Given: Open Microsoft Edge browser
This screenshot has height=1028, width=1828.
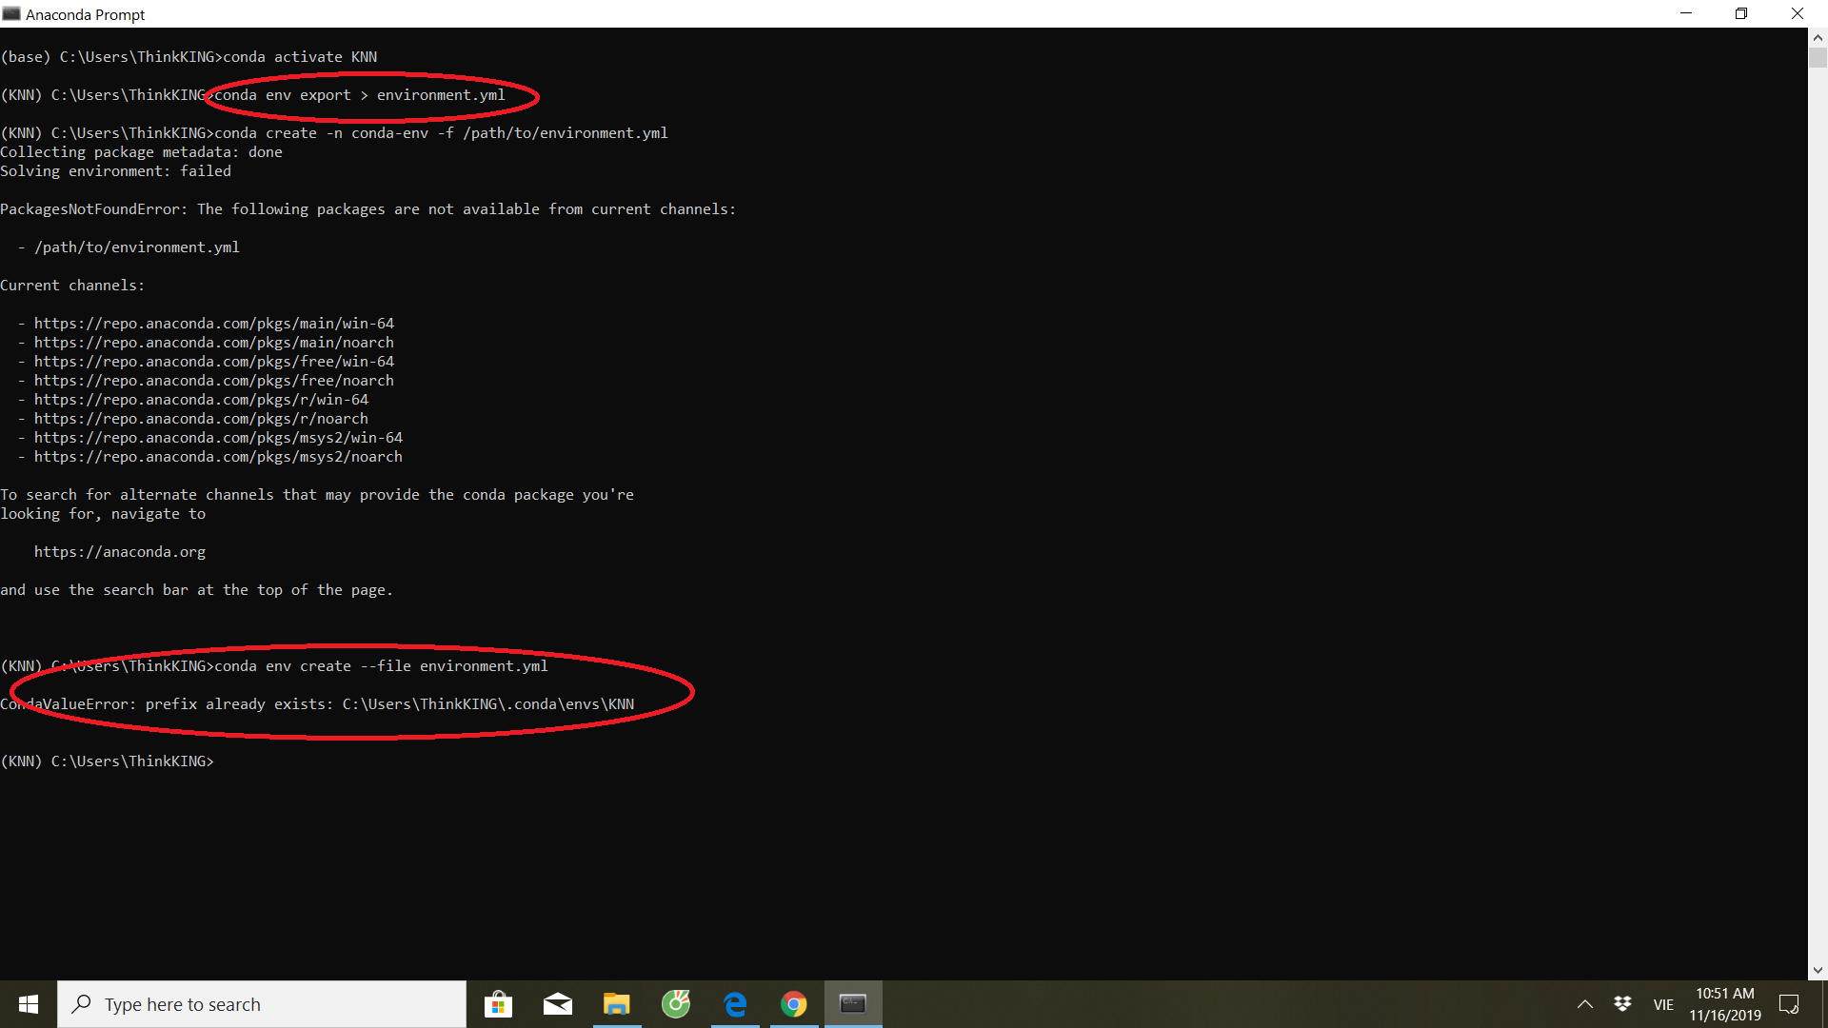Looking at the screenshot, I should (x=735, y=1004).
